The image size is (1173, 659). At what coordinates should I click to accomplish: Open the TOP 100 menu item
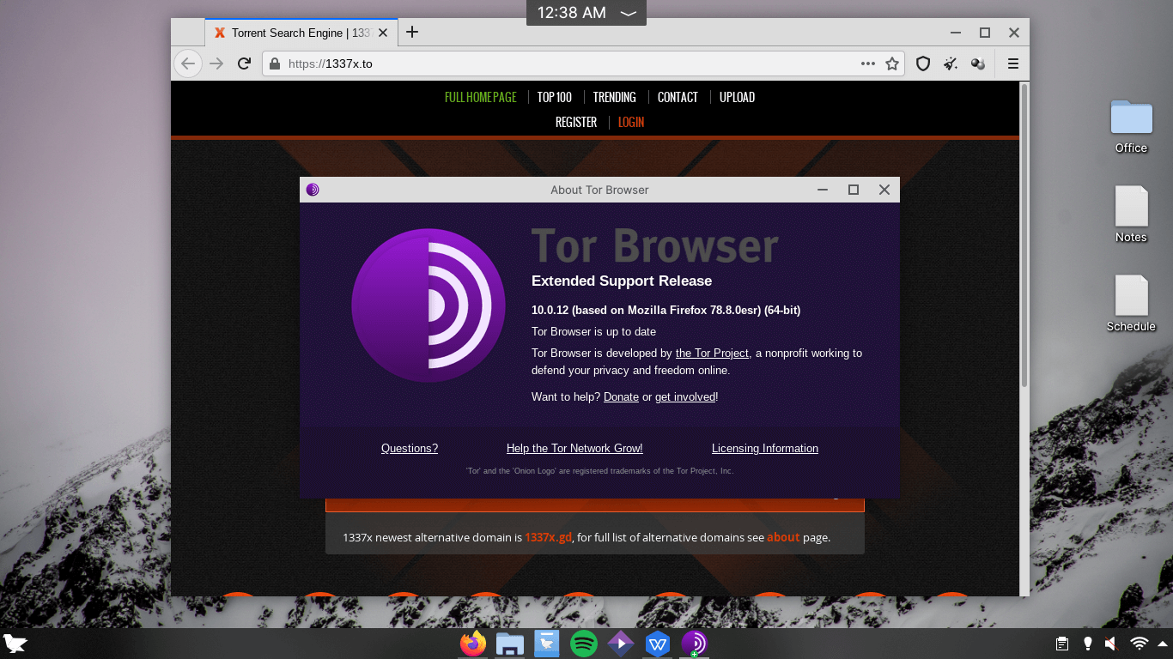click(555, 97)
